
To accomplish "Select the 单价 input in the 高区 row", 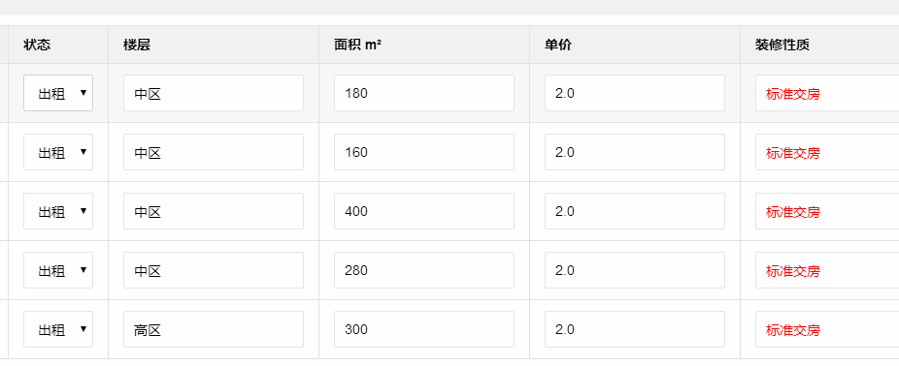I will click(635, 329).
